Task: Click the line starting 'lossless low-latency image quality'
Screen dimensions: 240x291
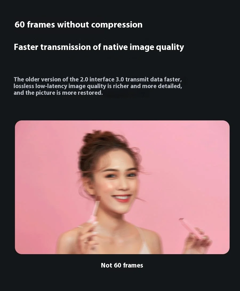Action: click(x=98, y=86)
